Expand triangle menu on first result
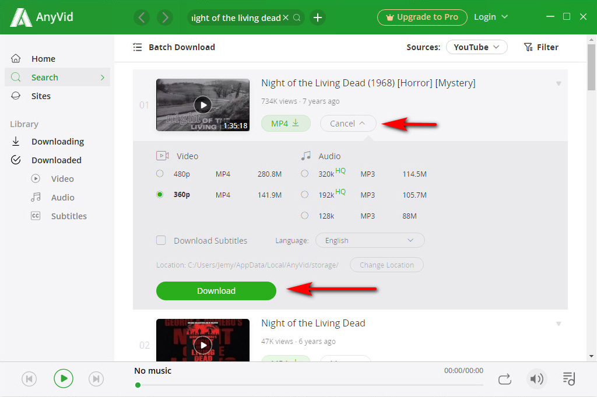 [x=559, y=84]
